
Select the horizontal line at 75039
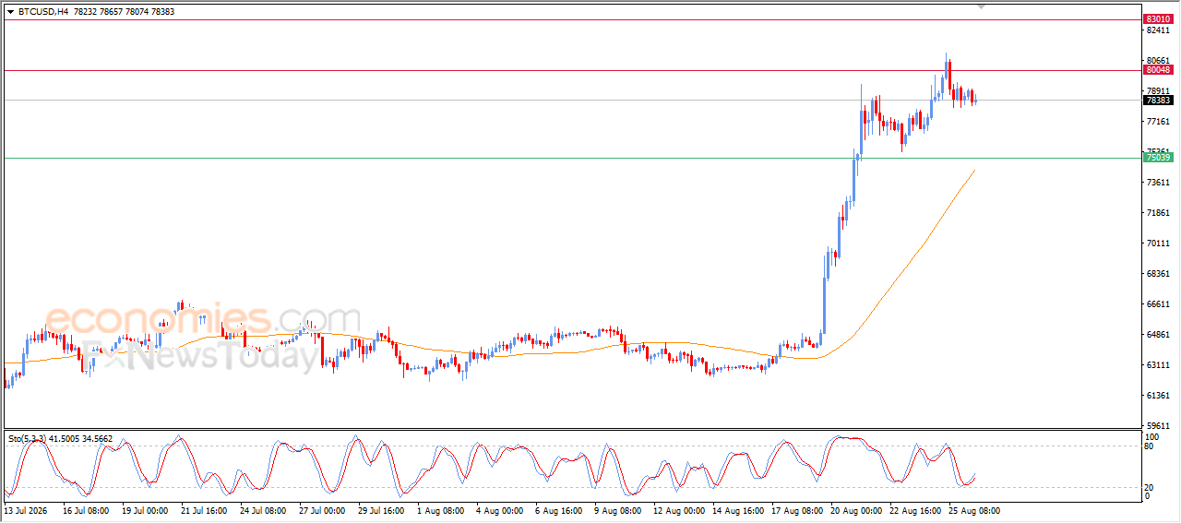pos(572,158)
